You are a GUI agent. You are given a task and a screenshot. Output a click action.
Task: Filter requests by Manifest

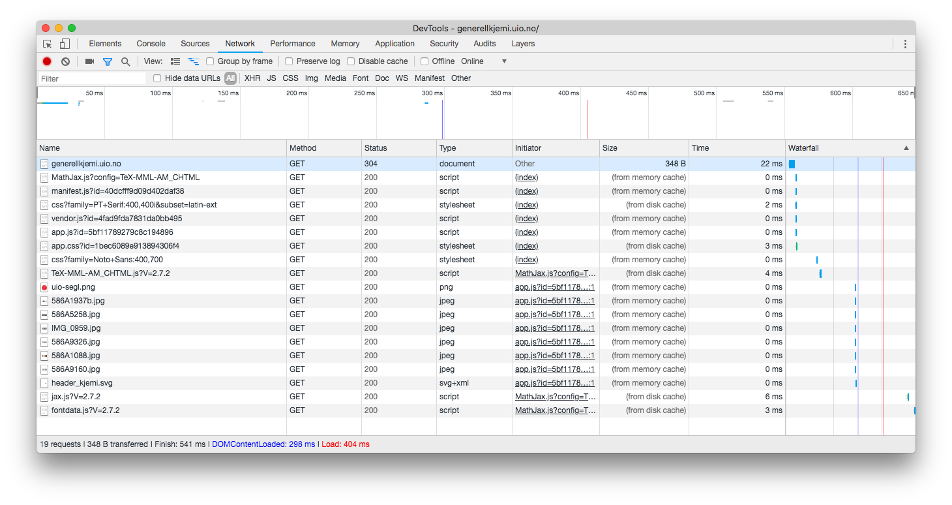pos(430,78)
